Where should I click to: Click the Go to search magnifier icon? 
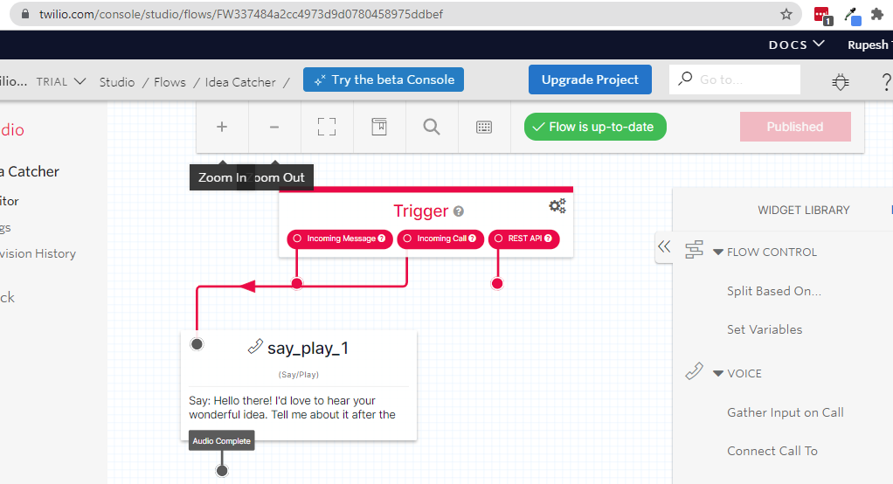pyautogui.click(x=685, y=79)
